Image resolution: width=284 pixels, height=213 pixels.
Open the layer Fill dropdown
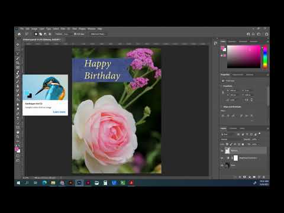click(x=259, y=144)
